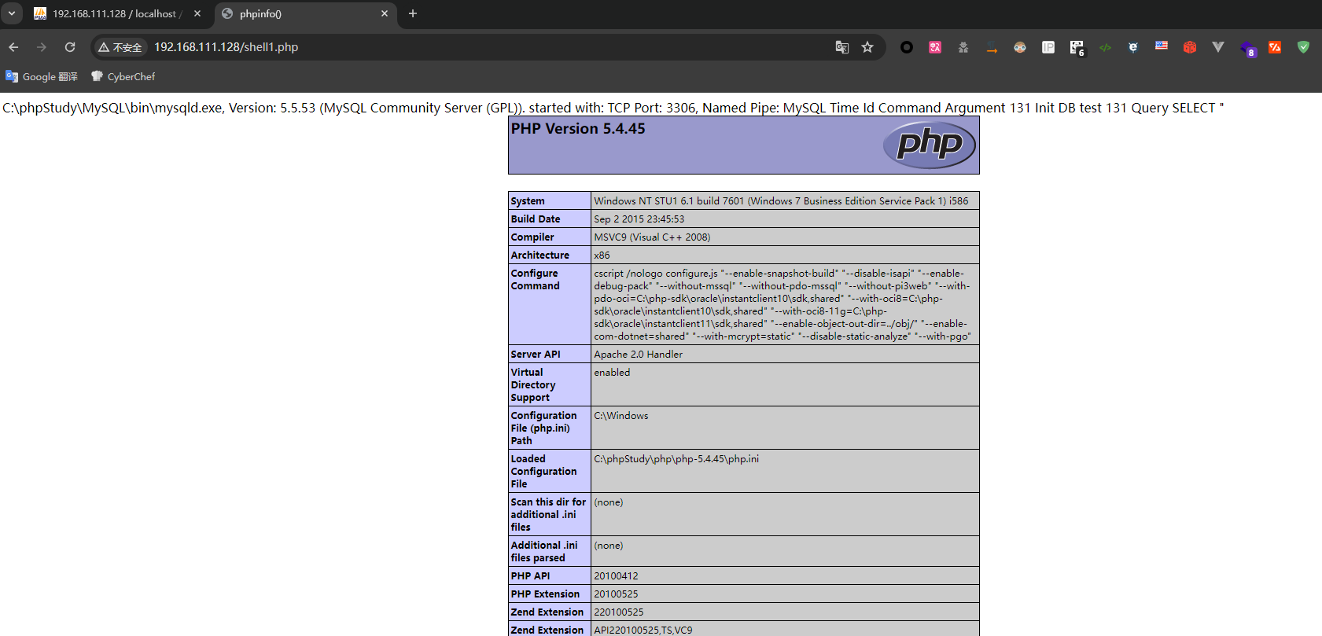Reload the shell1.php page
This screenshot has height=636, width=1322.
click(x=70, y=47)
